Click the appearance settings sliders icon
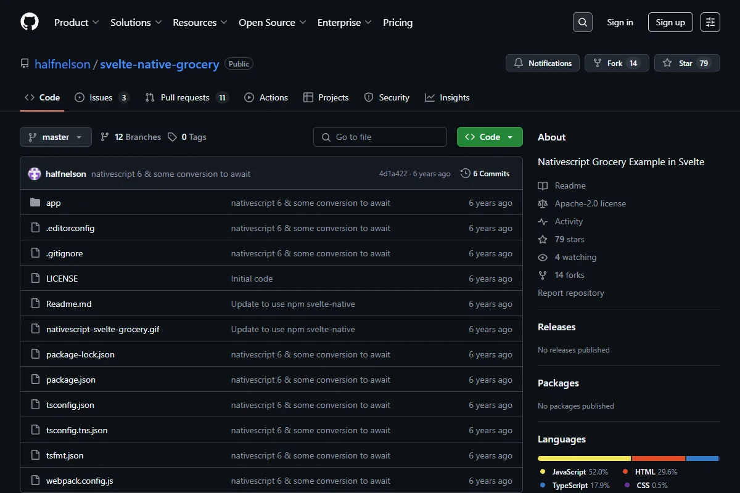The image size is (740, 493). [710, 22]
